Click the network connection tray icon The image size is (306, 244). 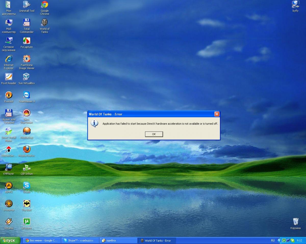(288, 240)
